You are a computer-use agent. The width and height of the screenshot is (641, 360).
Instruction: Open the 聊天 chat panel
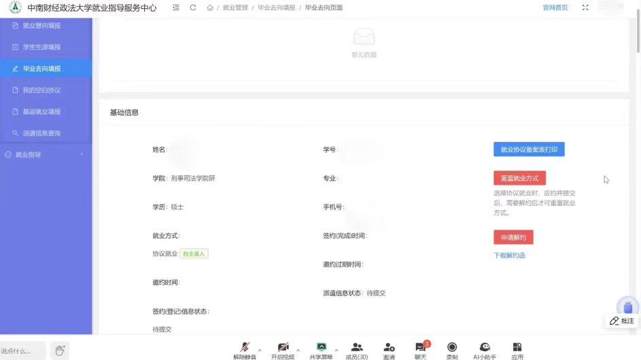point(421,350)
